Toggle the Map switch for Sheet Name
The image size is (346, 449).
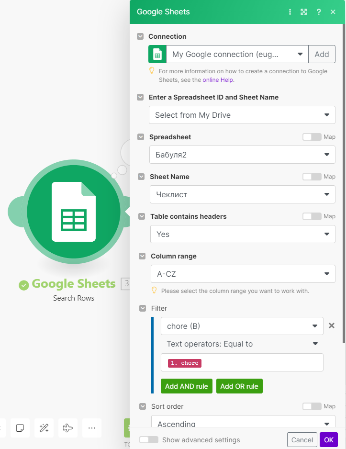click(312, 177)
